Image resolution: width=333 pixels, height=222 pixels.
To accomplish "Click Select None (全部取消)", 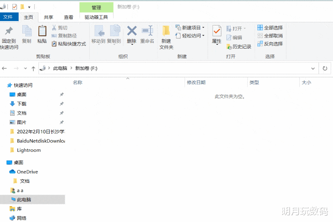I will (x=270, y=36).
